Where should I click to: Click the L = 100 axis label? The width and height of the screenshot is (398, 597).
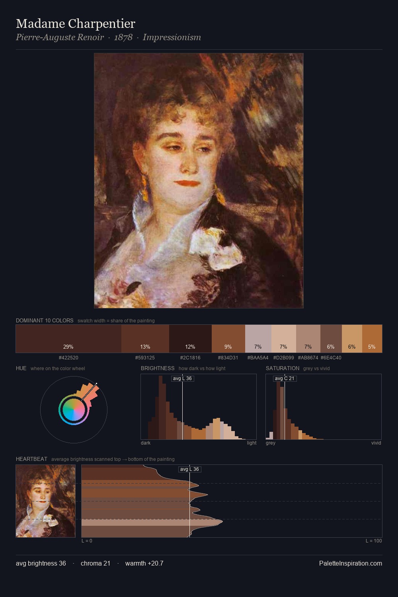(374, 541)
